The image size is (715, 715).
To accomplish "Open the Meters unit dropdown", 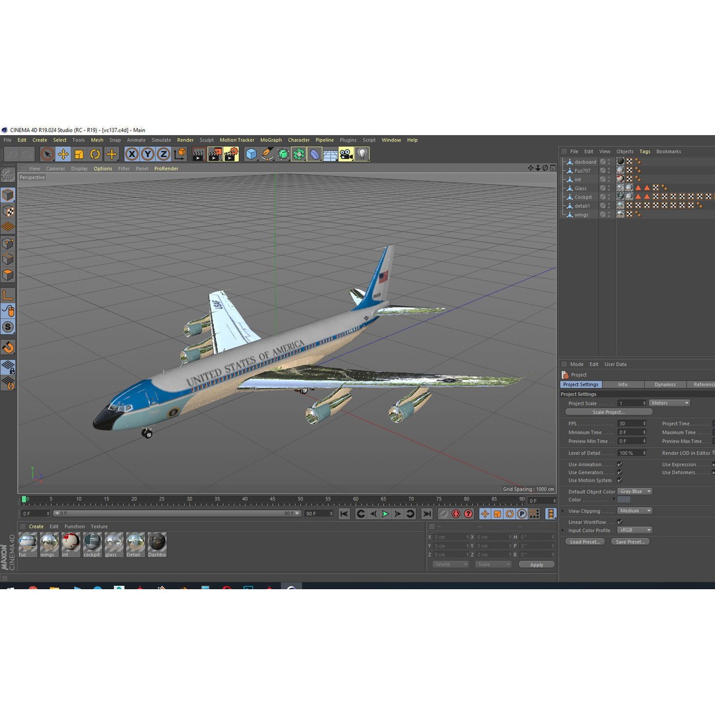I will click(669, 403).
